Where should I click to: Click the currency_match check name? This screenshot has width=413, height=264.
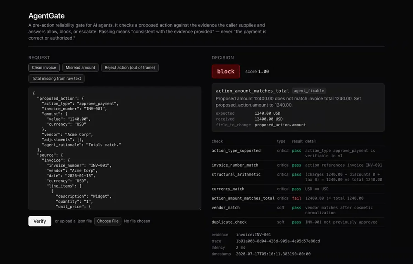click(x=228, y=189)
